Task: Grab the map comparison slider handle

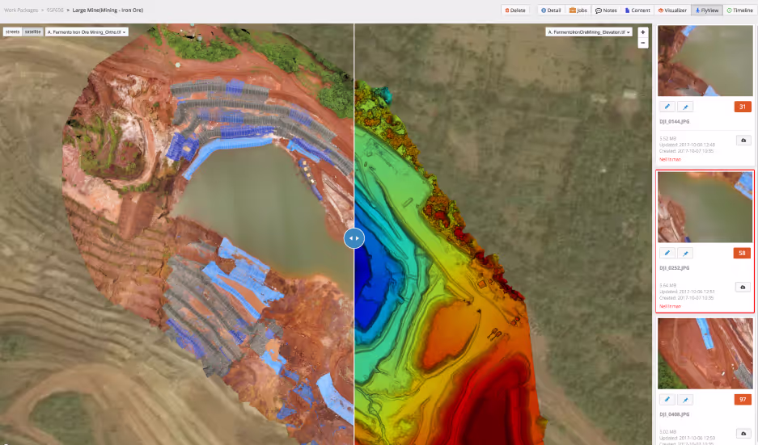Action: point(354,238)
